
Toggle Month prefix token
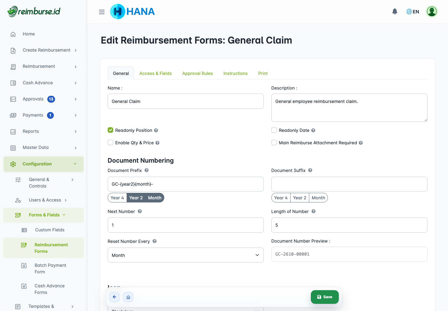click(155, 198)
